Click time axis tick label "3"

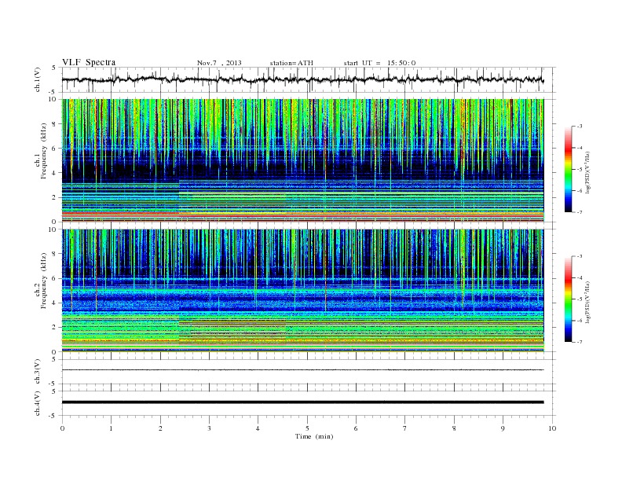coord(209,428)
